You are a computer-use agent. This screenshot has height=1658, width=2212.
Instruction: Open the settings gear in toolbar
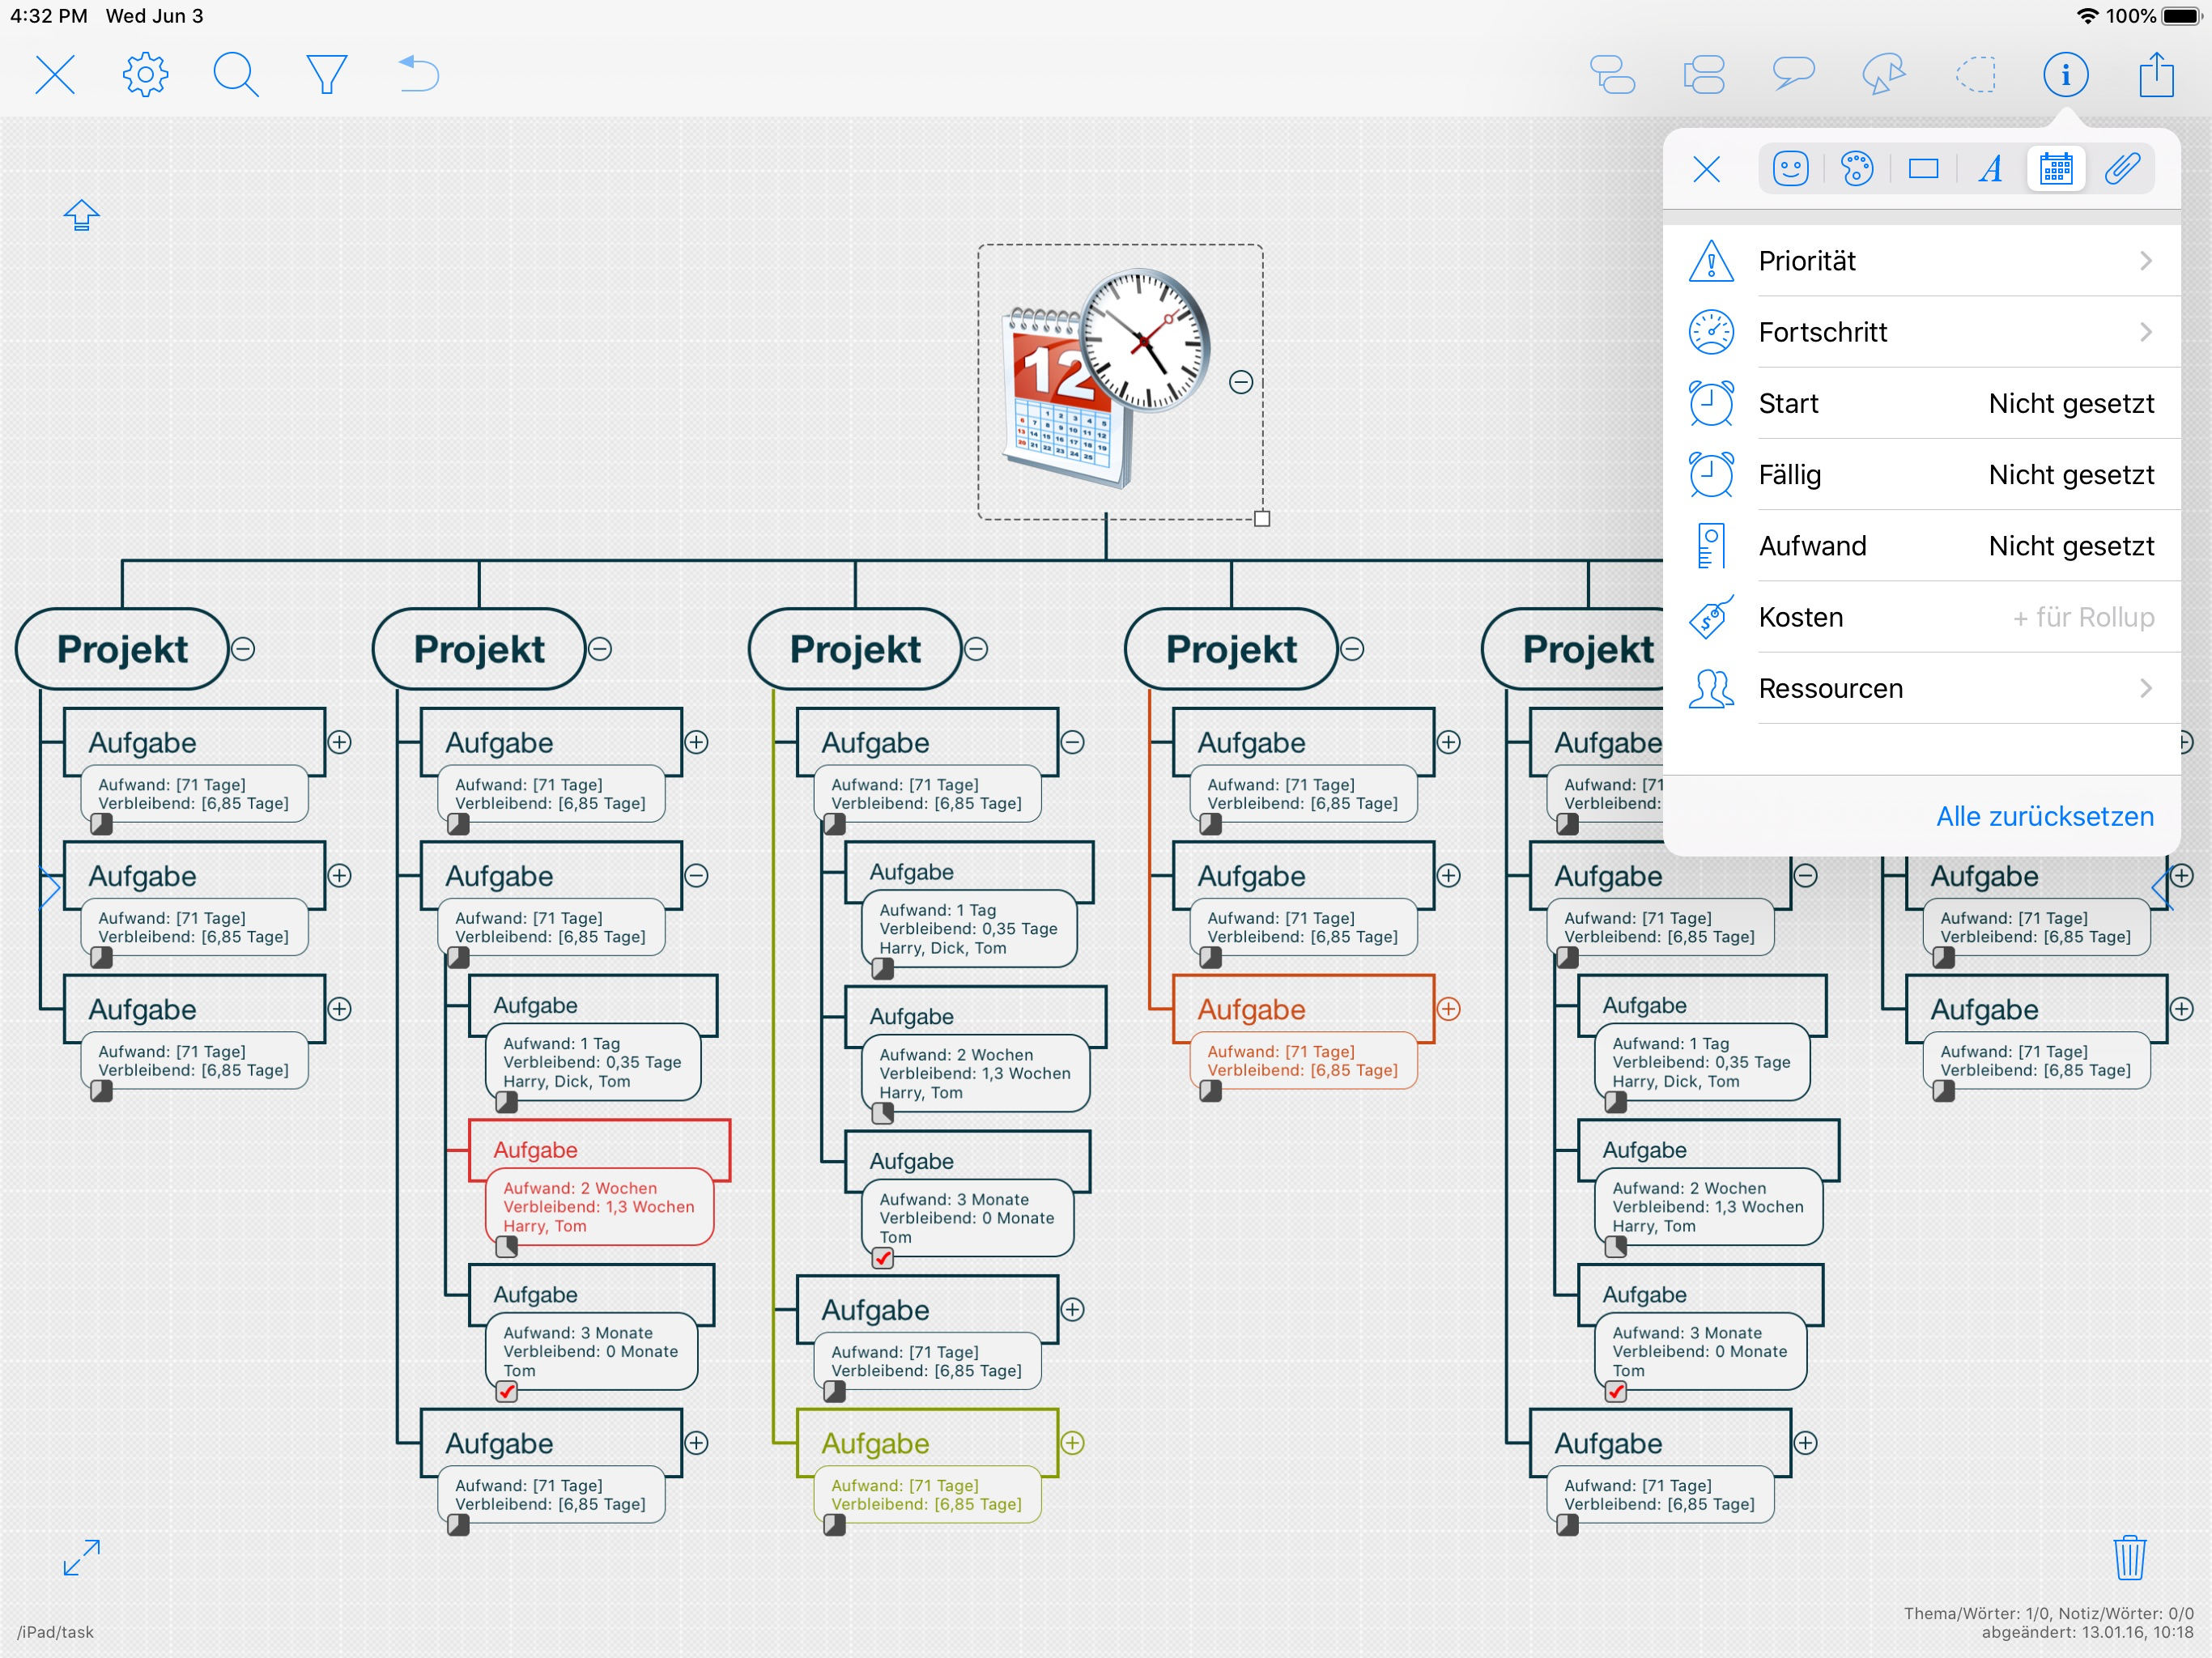(145, 74)
